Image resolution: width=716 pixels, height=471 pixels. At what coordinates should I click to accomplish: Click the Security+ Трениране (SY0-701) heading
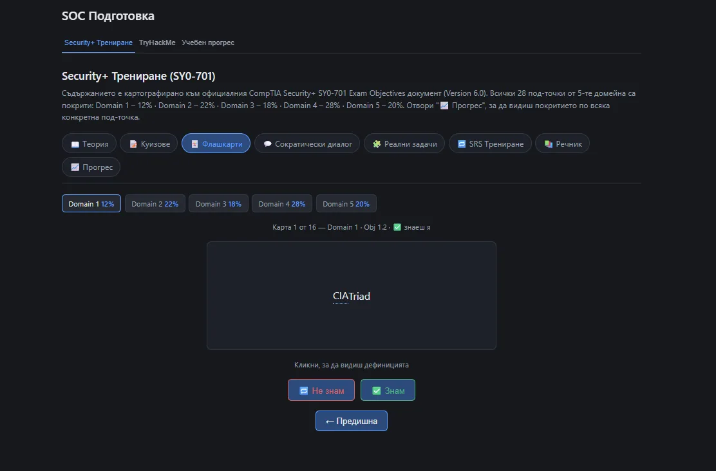(x=138, y=76)
